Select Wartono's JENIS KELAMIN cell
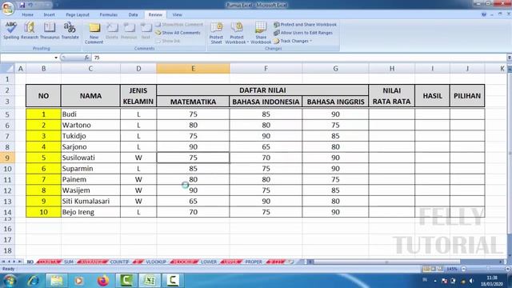This screenshot has height=288, width=512. point(138,125)
